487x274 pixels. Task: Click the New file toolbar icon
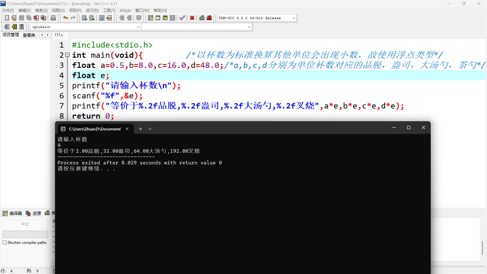7,18
